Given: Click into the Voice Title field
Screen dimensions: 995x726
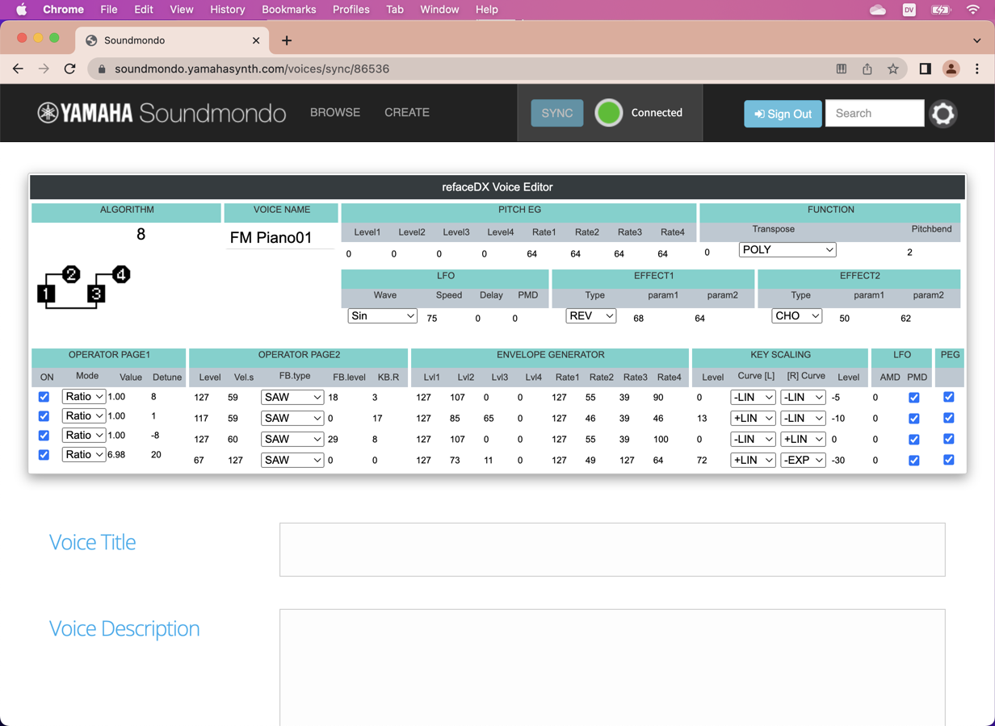Looking at the screenshot, I should pos(611,549).
